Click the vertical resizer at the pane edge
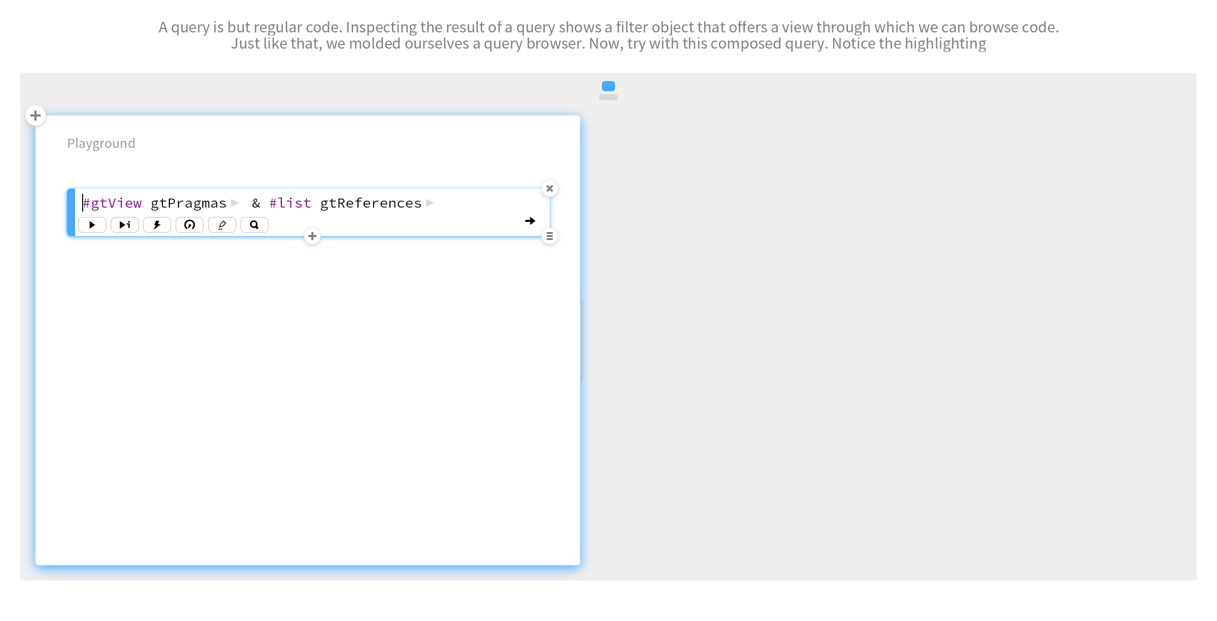 point(582,340)
